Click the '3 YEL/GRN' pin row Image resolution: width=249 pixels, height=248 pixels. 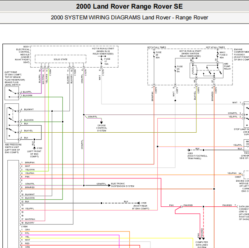[28, 170]
